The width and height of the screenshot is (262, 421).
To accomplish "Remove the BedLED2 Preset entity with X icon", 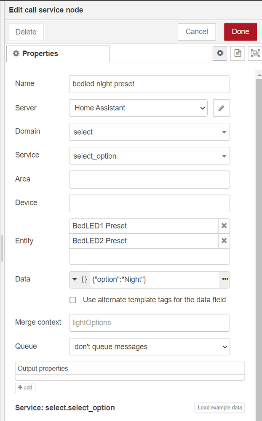I will point(224,240).
